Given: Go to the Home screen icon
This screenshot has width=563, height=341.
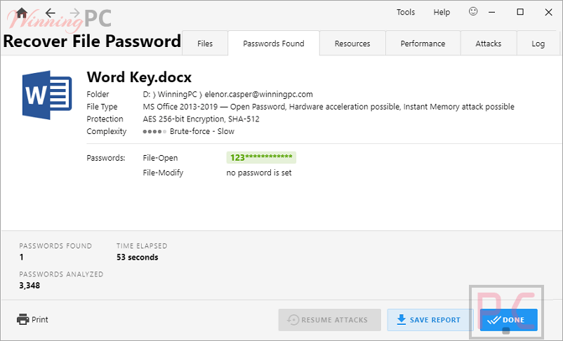Looking at the screenshot, I should click(x=22, y=13).
